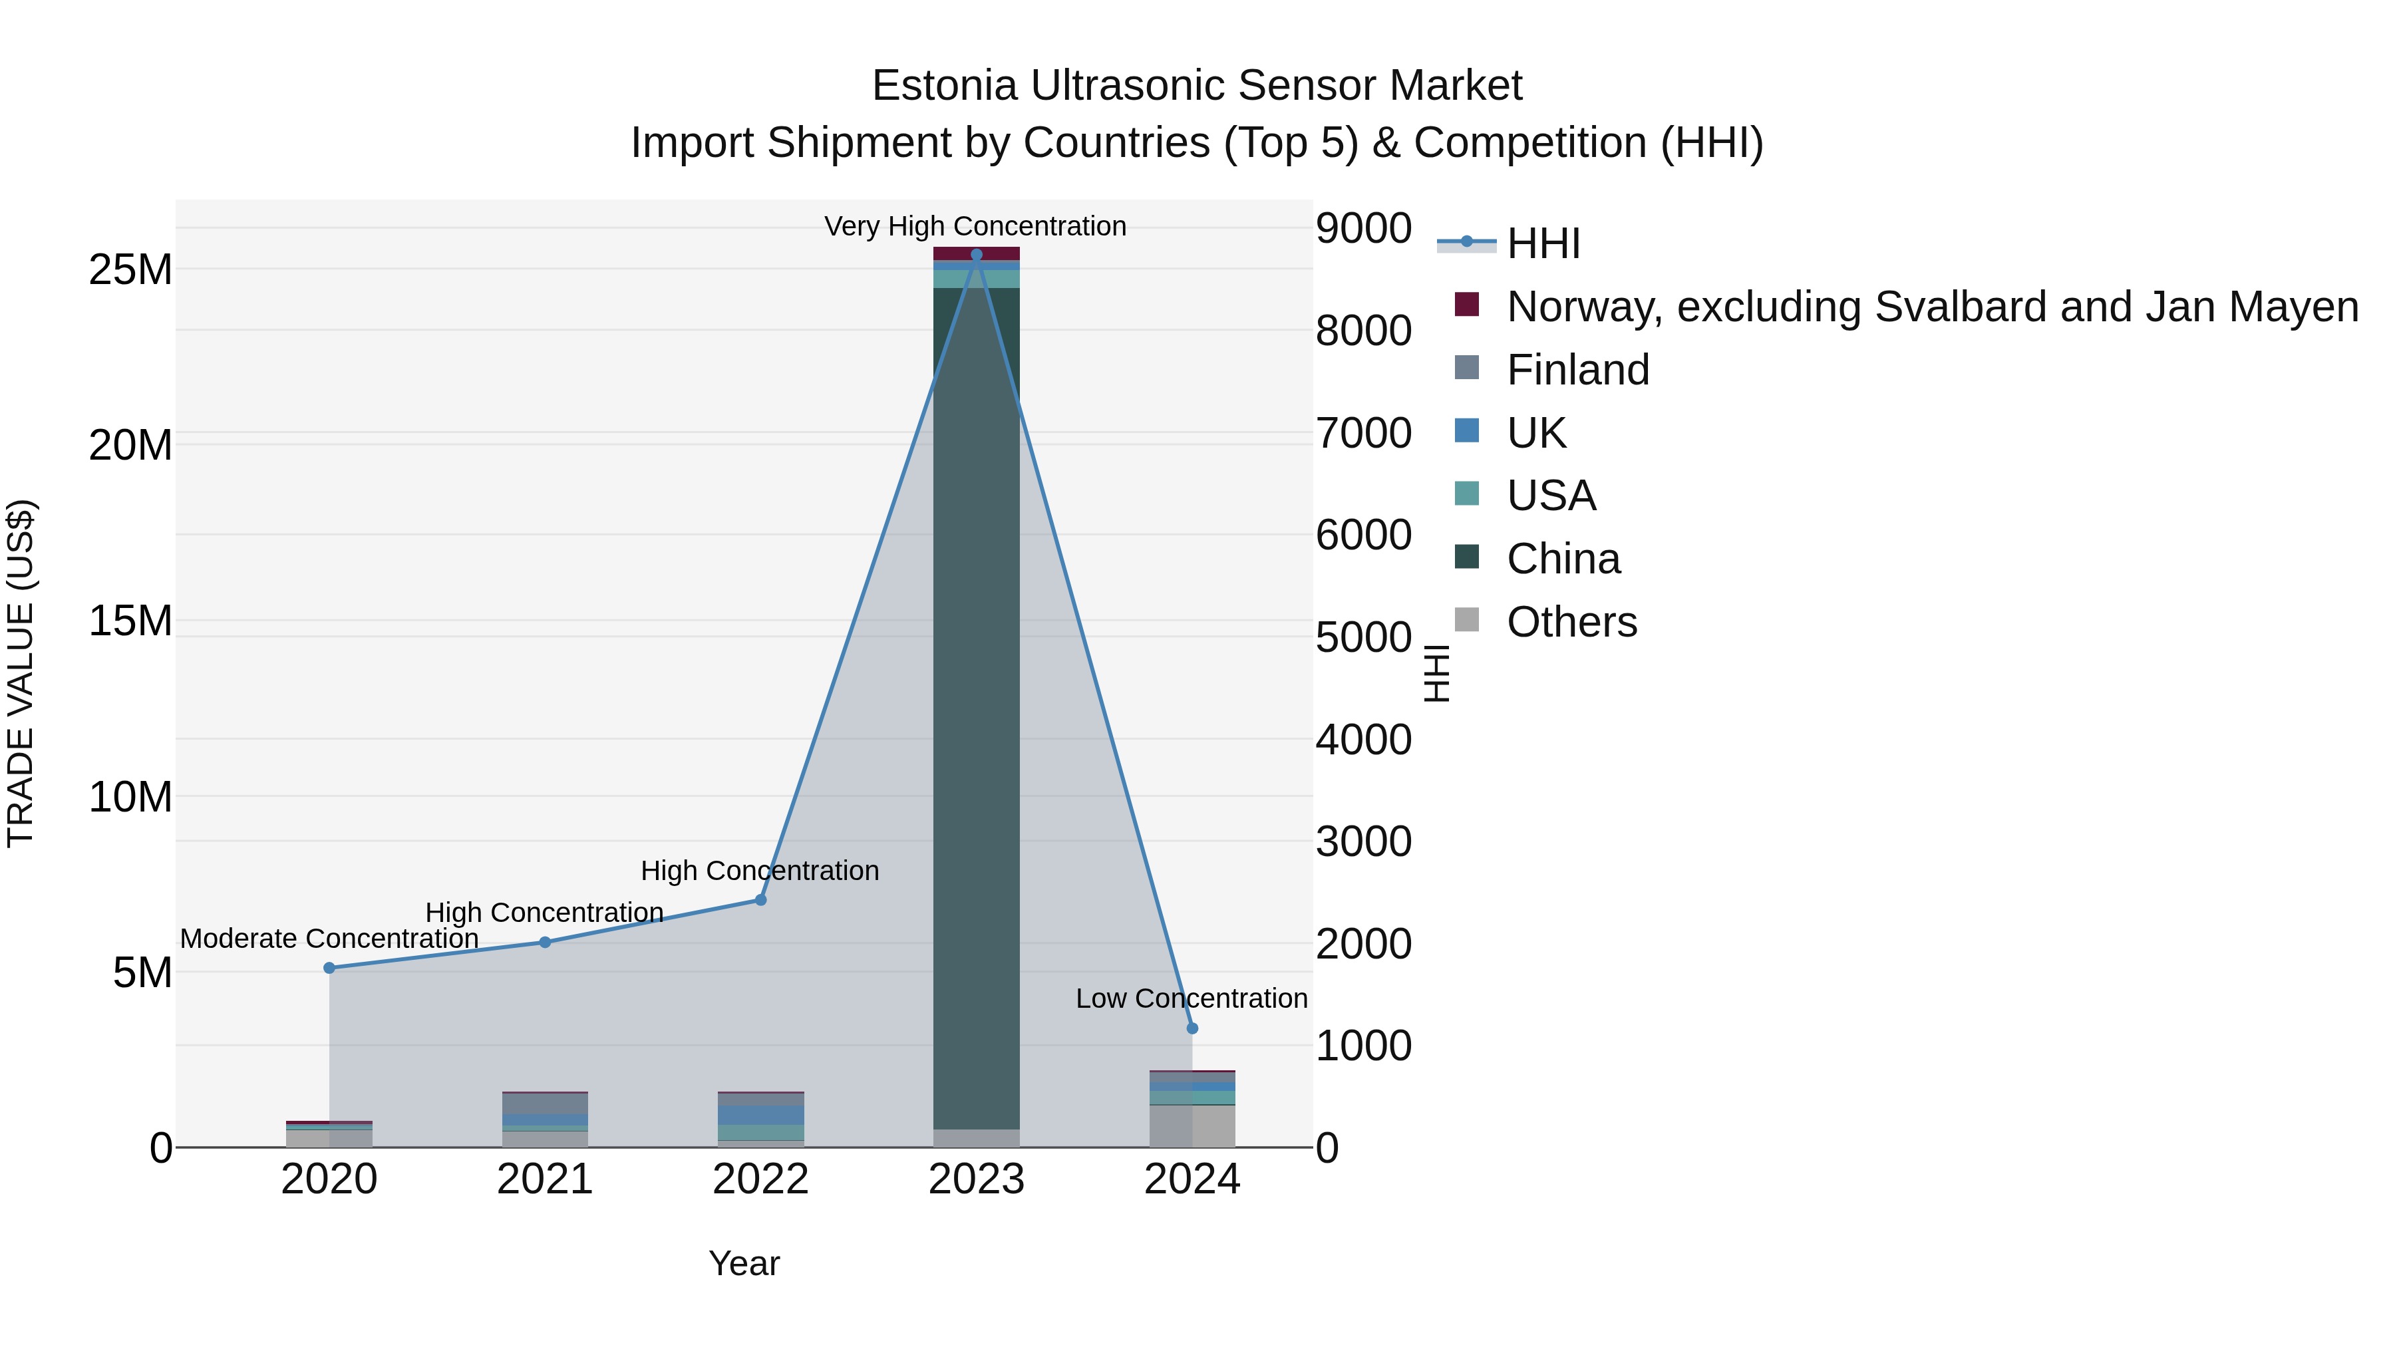Select the Others segment of the 2020 bar
This screenshot has width=2395, height=1347.
329,1139
